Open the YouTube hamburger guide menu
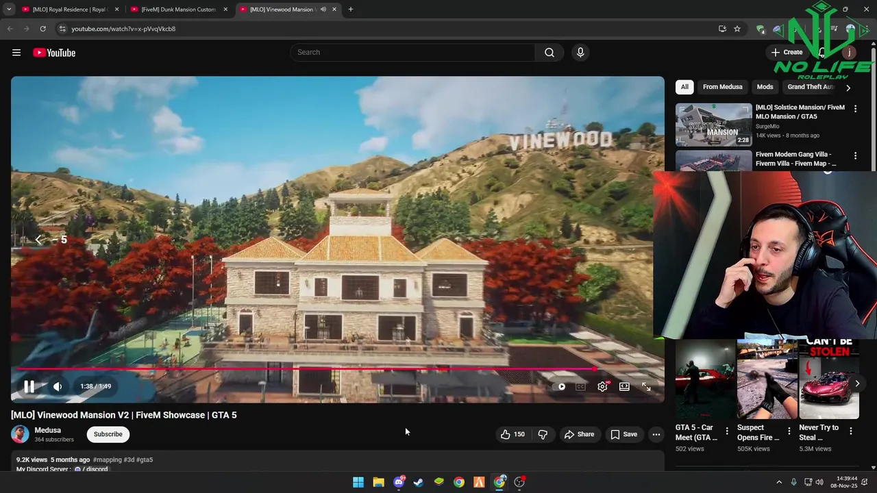 coord(16,53)
